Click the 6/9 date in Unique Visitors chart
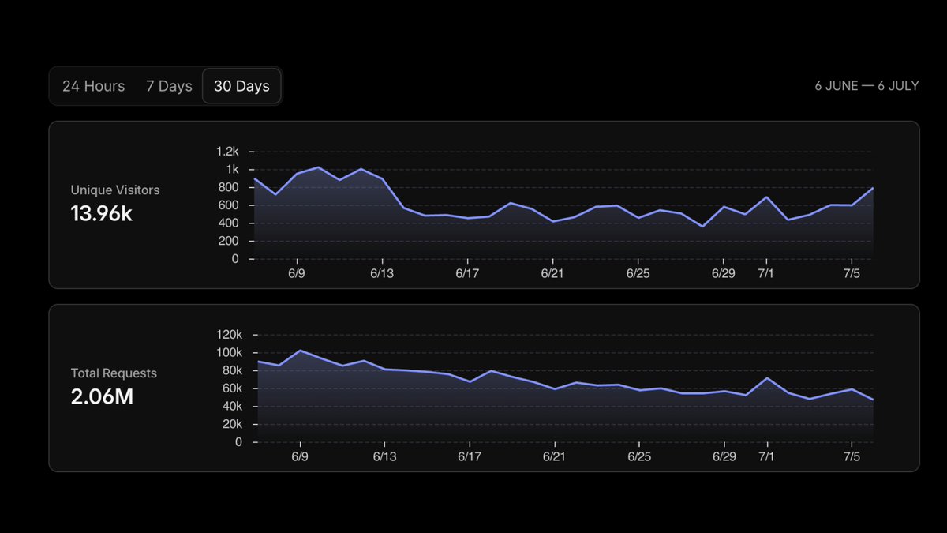This screenshot has width=947, height=533. click(298, 273)
